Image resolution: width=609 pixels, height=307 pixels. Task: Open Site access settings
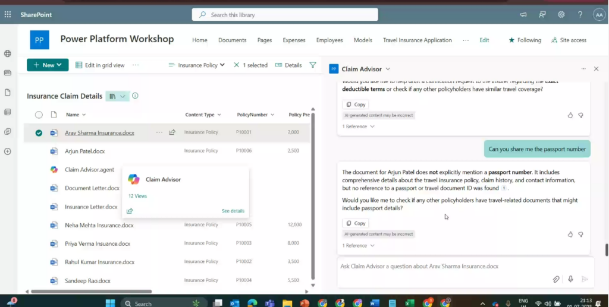[569, 40]
